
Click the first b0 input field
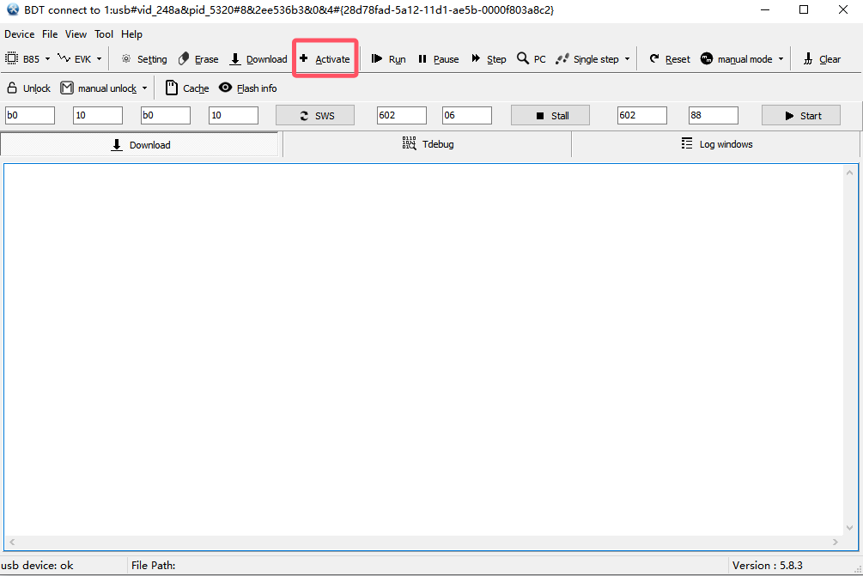point(30,116)
